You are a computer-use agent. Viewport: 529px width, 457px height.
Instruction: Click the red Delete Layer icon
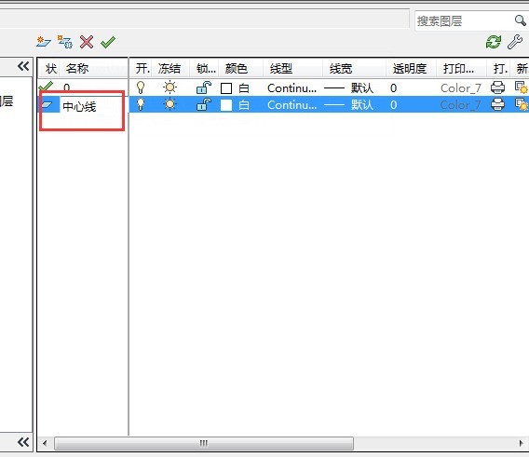(x=87, y=42)
